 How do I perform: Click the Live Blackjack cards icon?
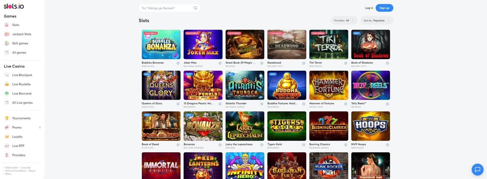point(7,75)
